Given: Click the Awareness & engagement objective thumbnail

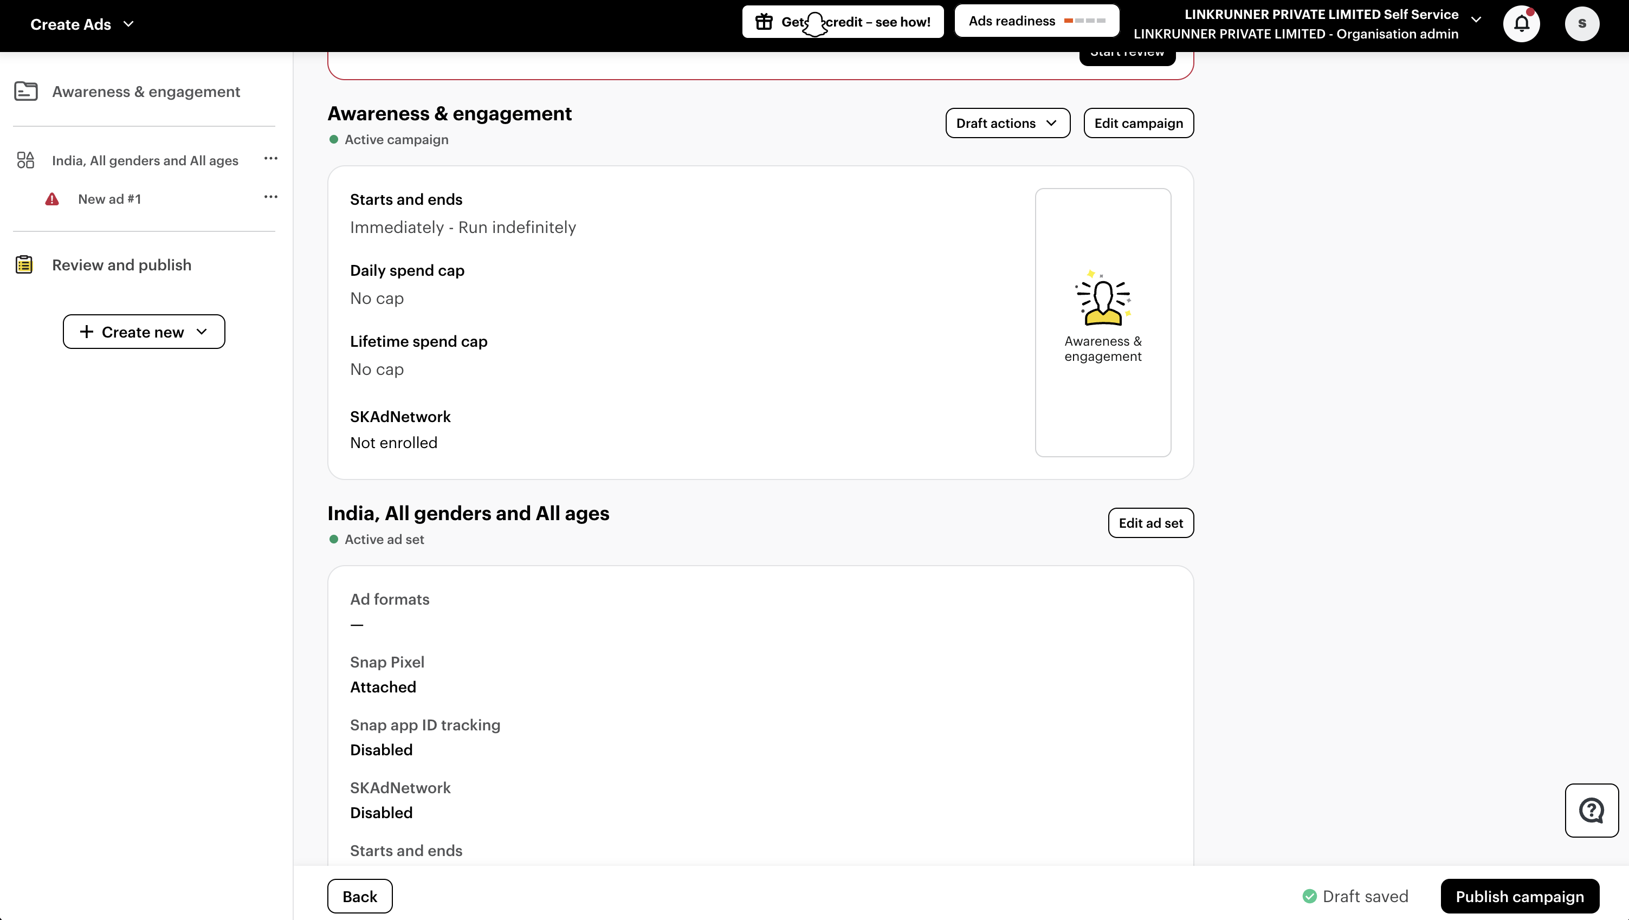Looking at the screenshot, I should pos(1102,322).
